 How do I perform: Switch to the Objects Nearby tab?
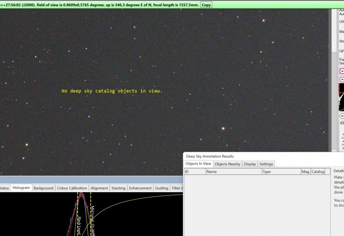227,164
